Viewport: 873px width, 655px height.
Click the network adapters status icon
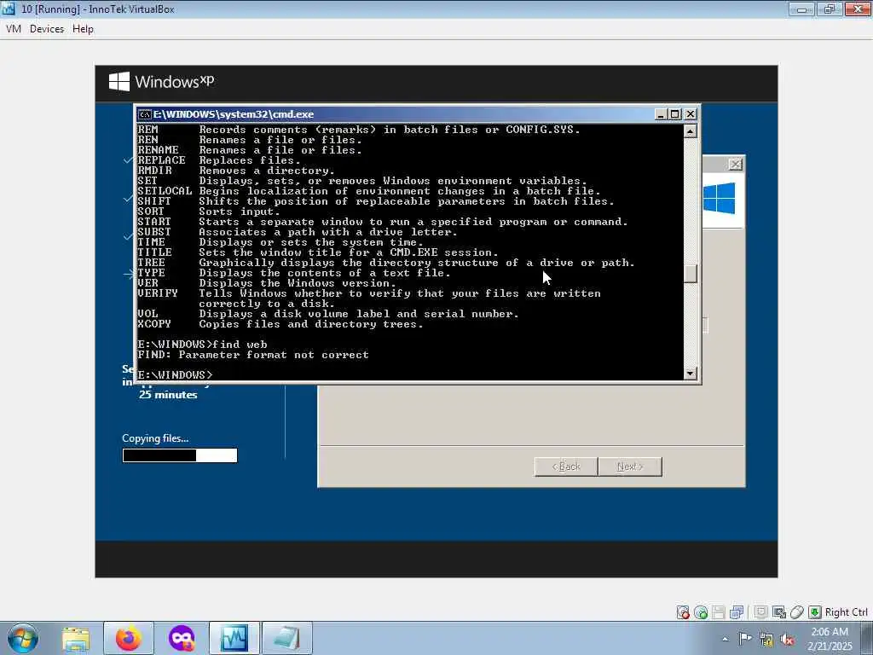tap(737, 612)
